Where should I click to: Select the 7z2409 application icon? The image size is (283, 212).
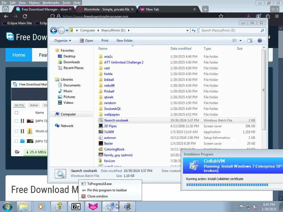[x=101, y=132]
